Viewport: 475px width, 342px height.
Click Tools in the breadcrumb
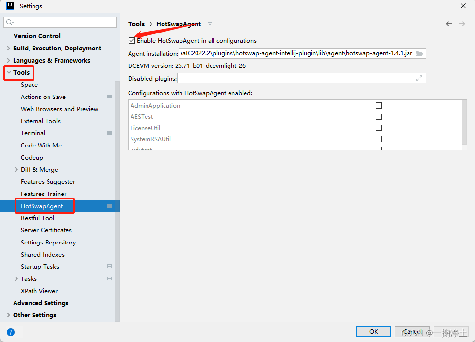click(136, 24)
